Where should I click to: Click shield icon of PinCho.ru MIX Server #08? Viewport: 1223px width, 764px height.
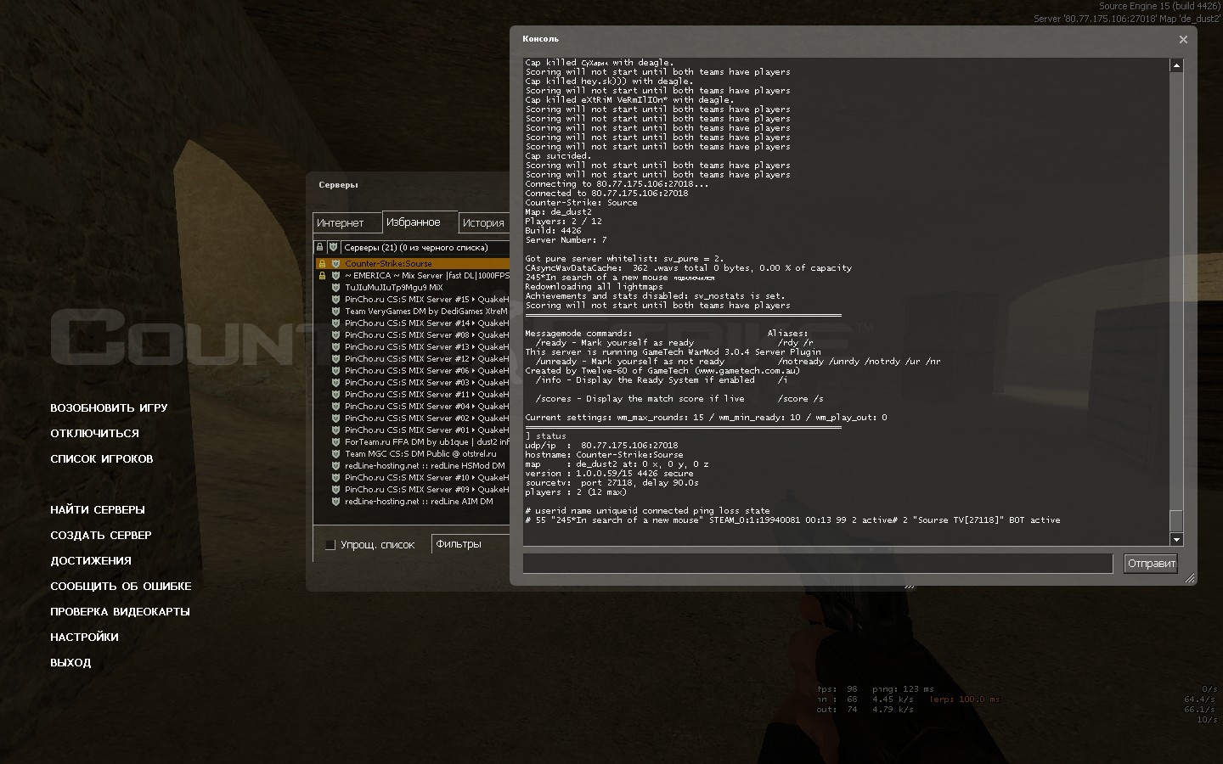coord(335,335)
